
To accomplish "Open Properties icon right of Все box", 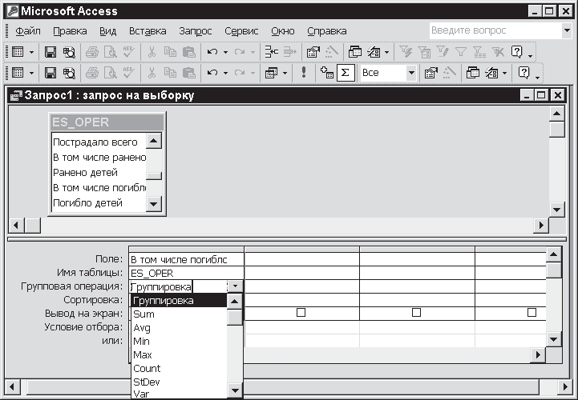I will click(430, 73).
